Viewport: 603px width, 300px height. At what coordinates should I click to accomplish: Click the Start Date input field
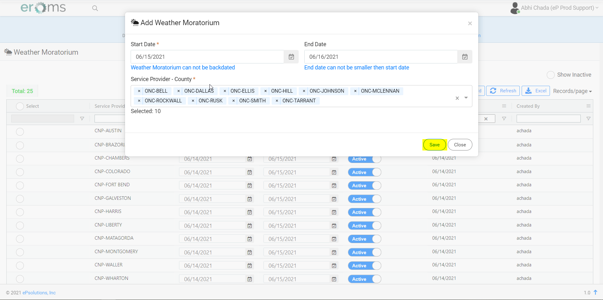[207, 57]
